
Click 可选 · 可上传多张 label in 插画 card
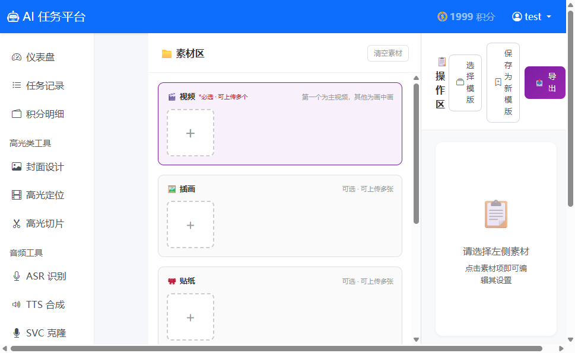tap(368, 189)
